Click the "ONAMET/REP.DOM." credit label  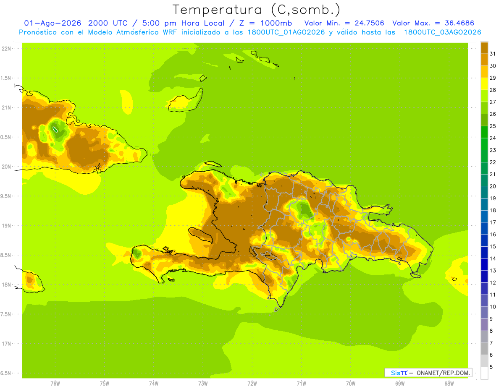click(x=443, y=373)
